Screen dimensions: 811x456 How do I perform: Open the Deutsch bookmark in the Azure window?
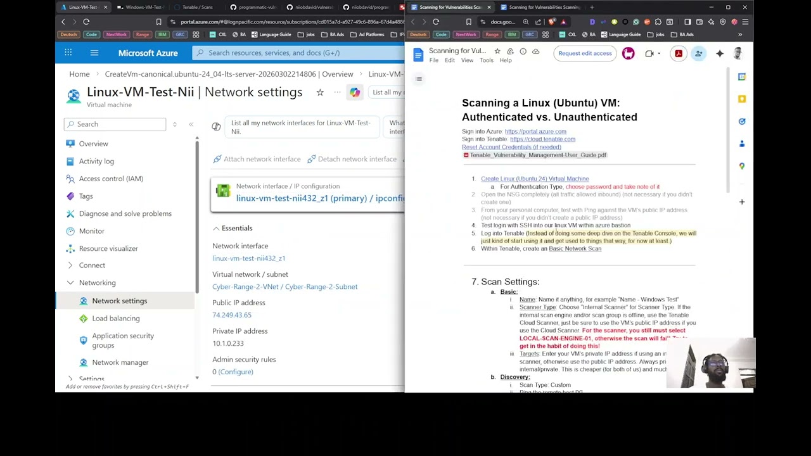[68, 34]
